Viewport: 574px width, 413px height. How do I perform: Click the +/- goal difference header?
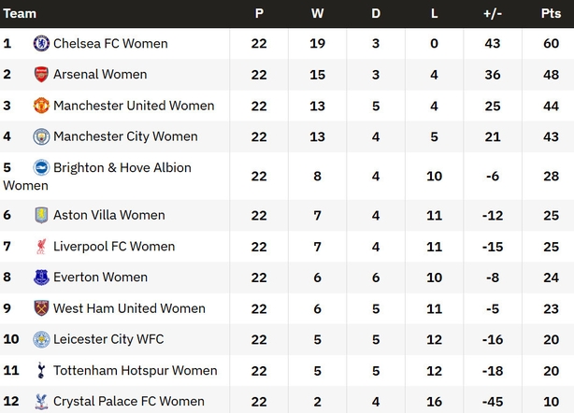pyautogui.click(x=493, y=13)
